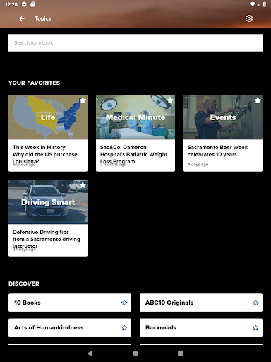
Task: Tap Android home navigation button
Action: (x=135, y=354)
